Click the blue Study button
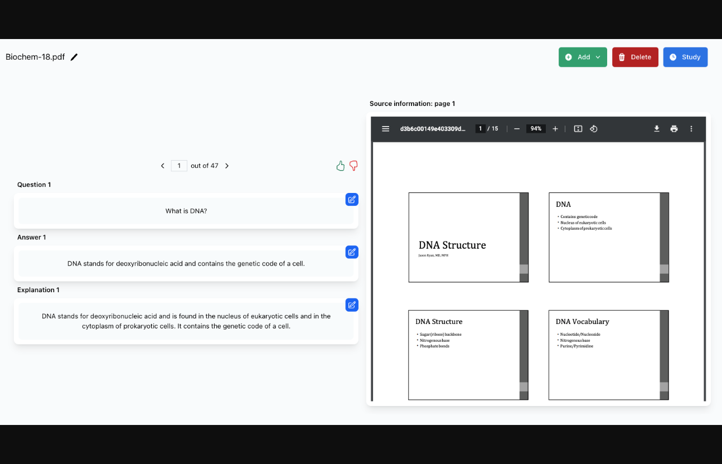 click(x=685, y=57)
